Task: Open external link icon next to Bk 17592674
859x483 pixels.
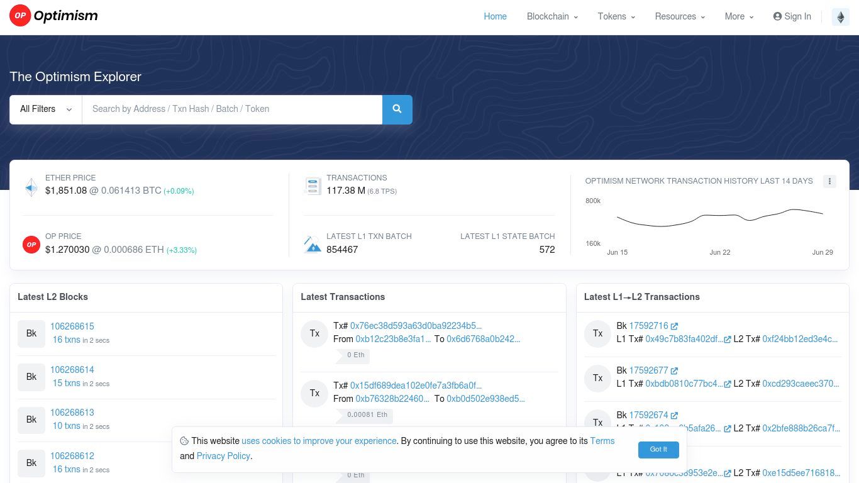Action: (x=674, y=416)
